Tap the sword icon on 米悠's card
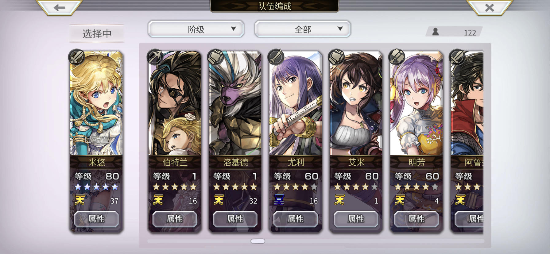 coord(77,57)
